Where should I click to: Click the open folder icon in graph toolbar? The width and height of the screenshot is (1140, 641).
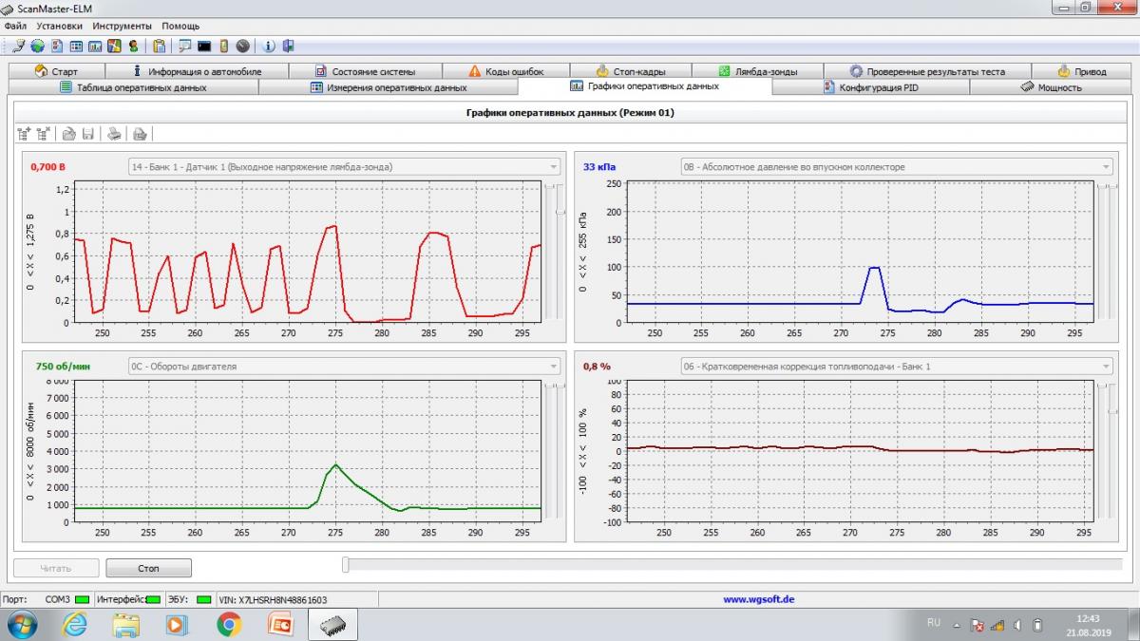point(69,134)
